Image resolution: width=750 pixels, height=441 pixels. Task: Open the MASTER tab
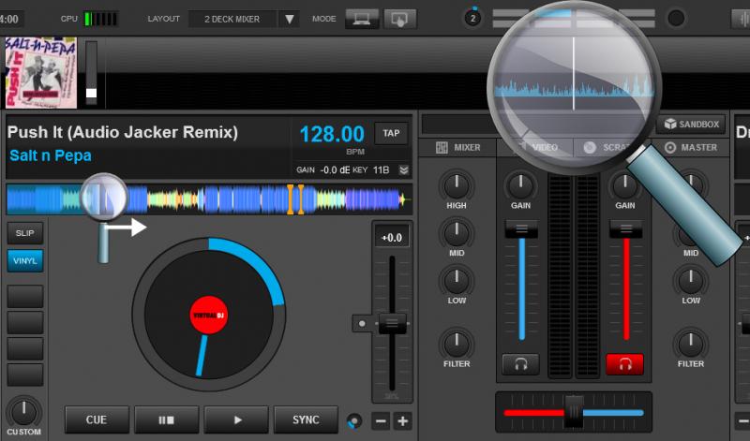(x=691, y=148)
